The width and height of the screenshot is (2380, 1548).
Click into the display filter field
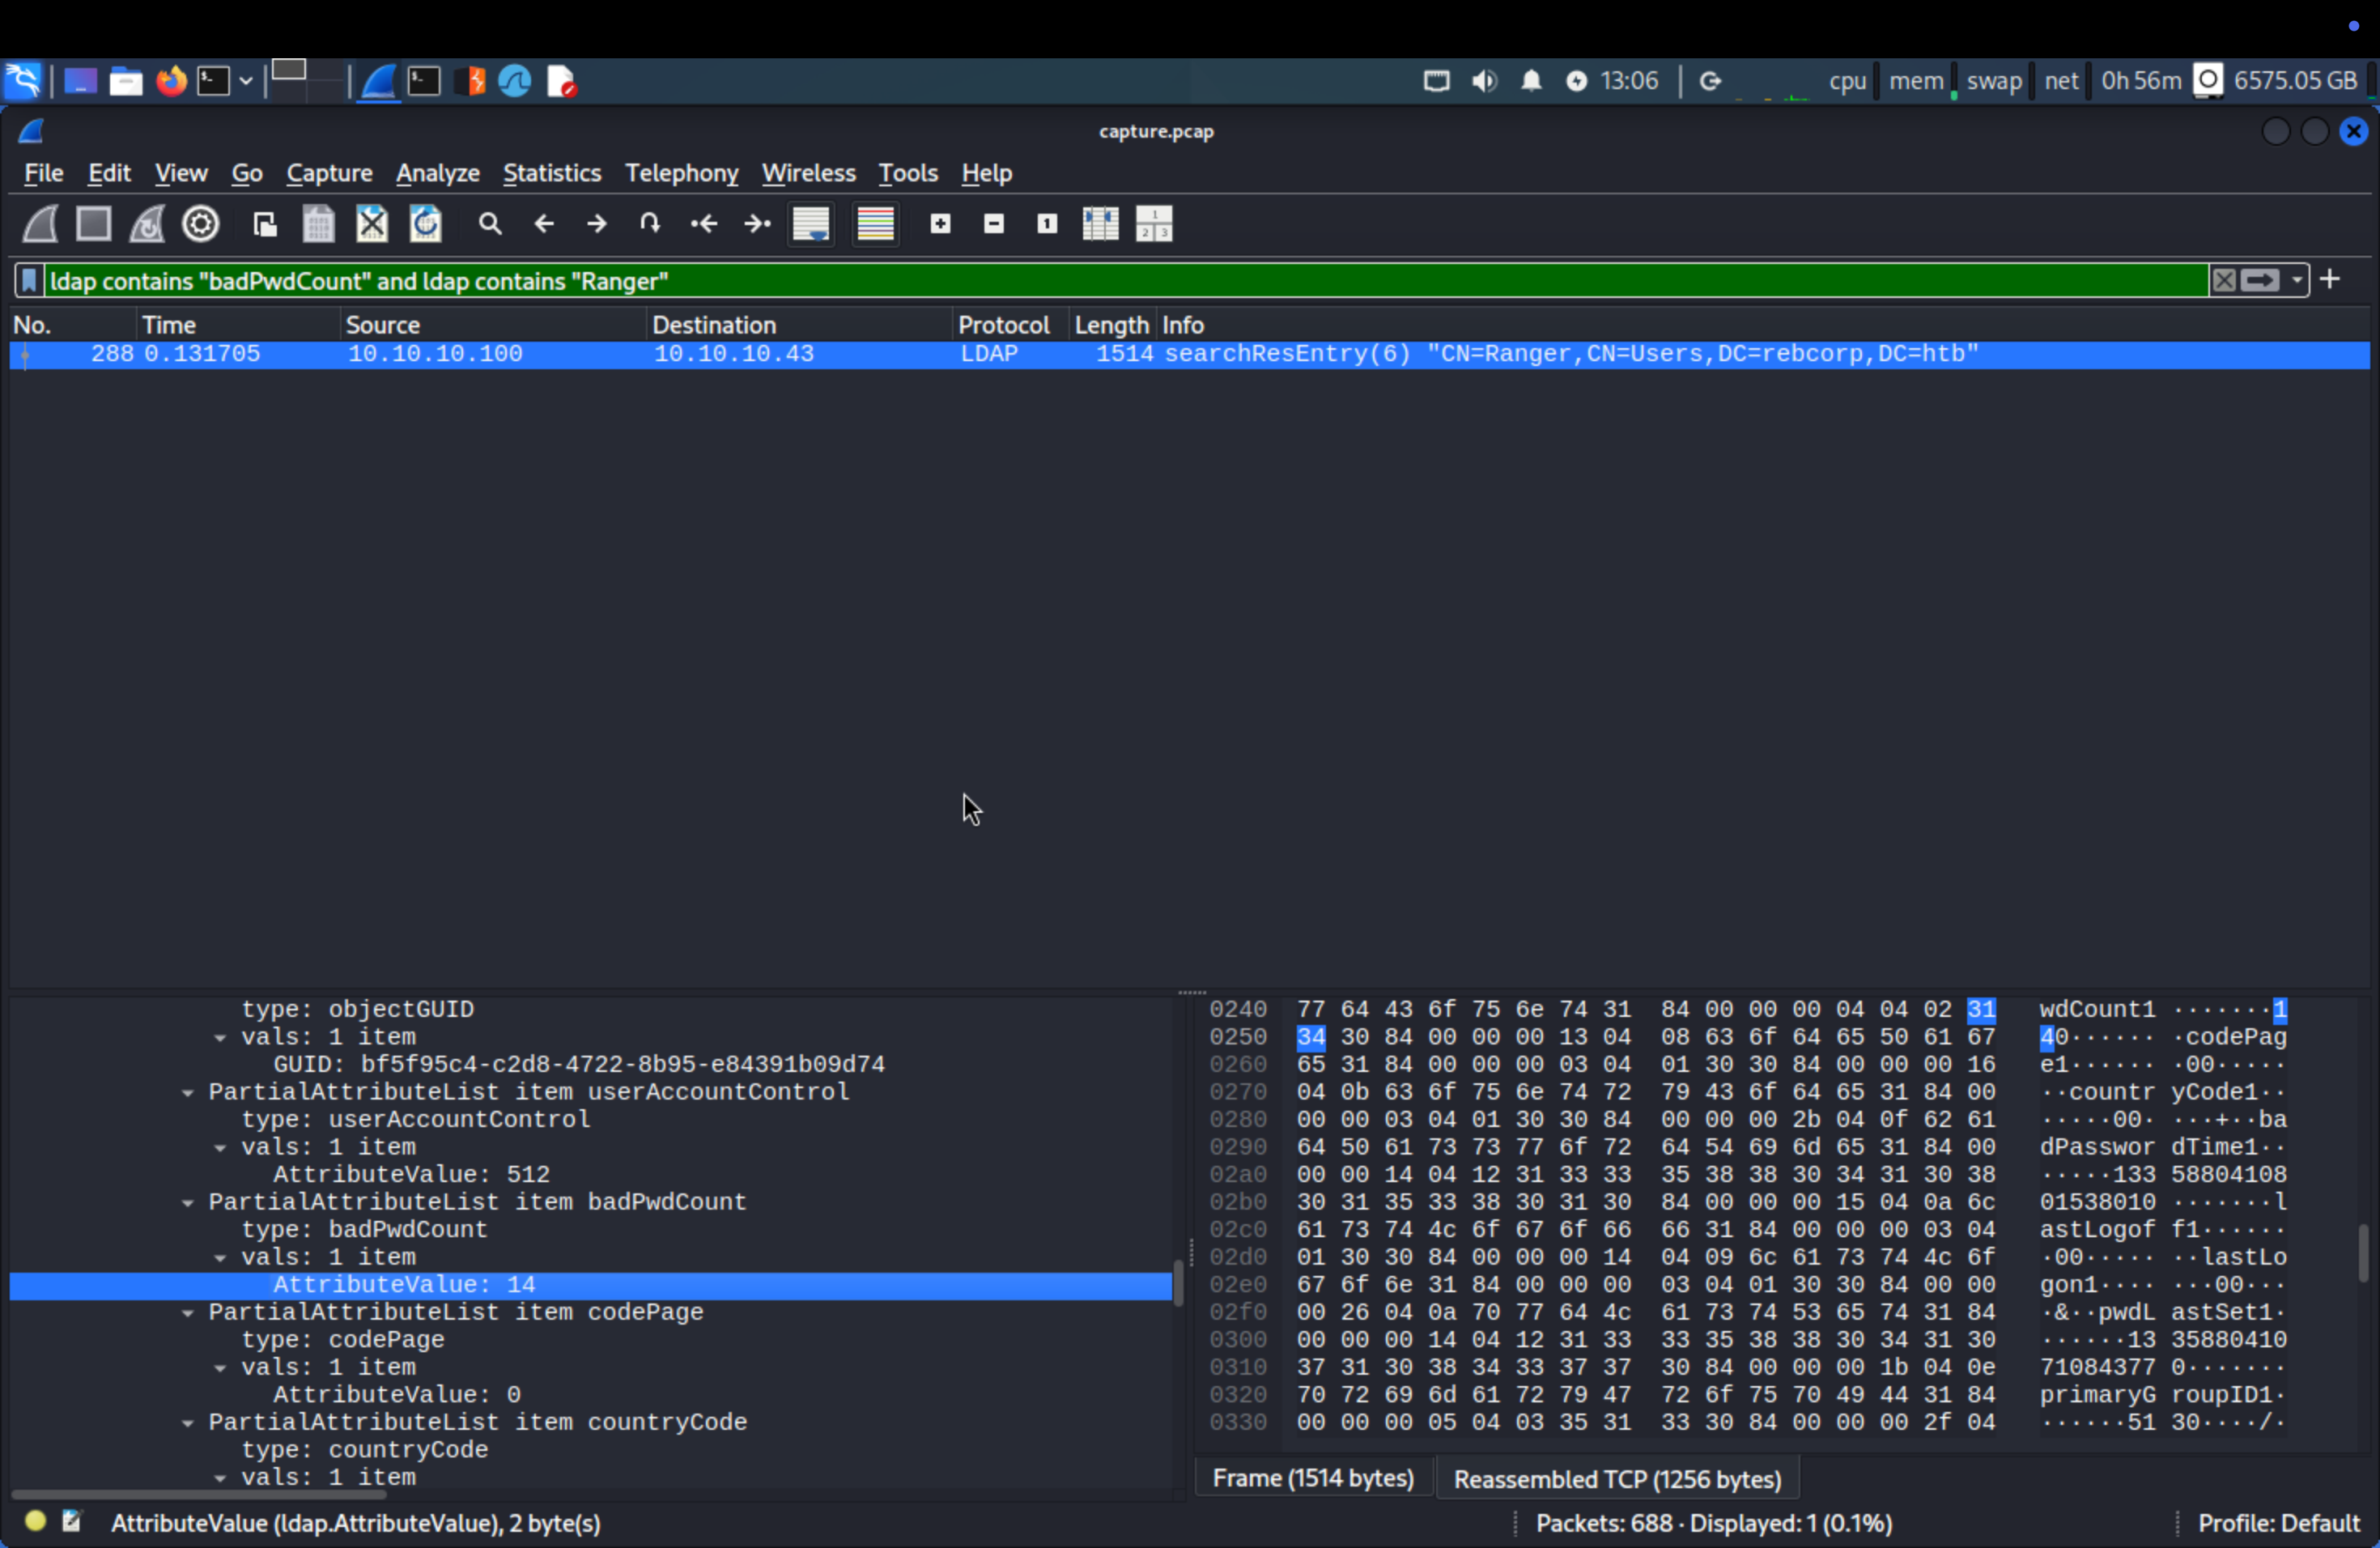coord(1125,281)
